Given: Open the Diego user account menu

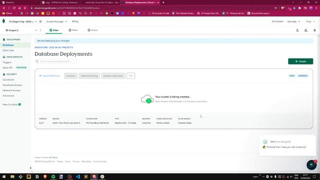Looking at the screenshot, I should (x=310, y=21).
